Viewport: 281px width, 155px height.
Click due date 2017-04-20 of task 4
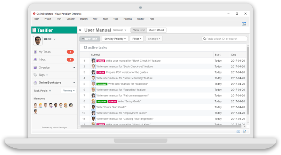point(238,78)
